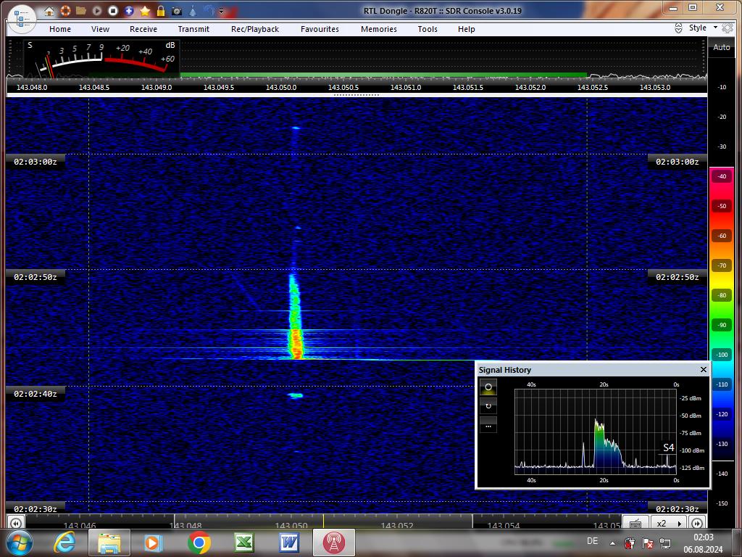Click the yellow star favourites icon

tap(145, 10)
